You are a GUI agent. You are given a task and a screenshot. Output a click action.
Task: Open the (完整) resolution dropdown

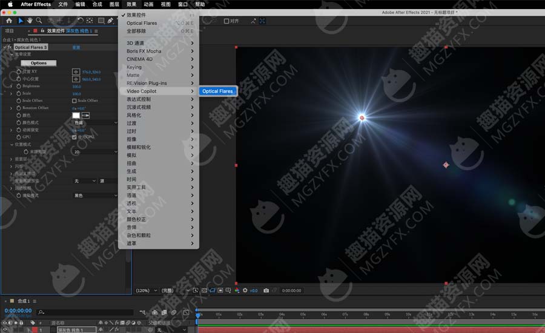176,291
